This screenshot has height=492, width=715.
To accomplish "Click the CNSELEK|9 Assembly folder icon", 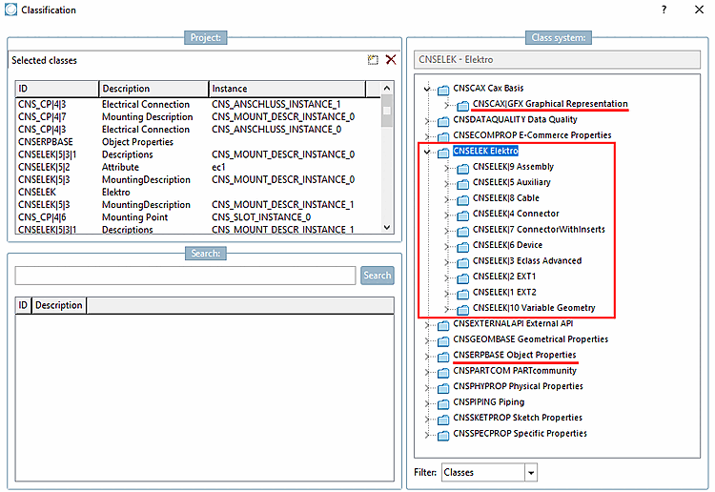I will [x=462, y=169].
